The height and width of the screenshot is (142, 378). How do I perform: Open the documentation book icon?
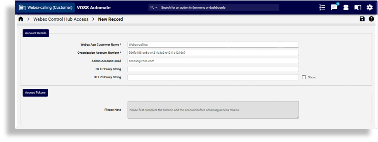click(358, 8)
